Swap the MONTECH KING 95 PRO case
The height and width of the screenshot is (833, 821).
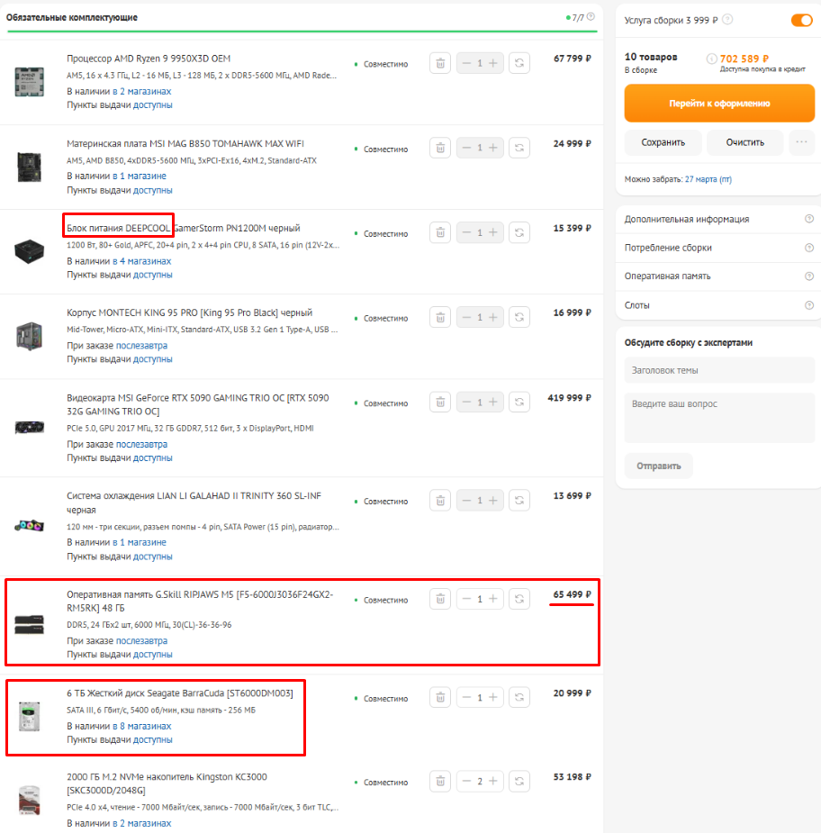[x=519, y=317]
